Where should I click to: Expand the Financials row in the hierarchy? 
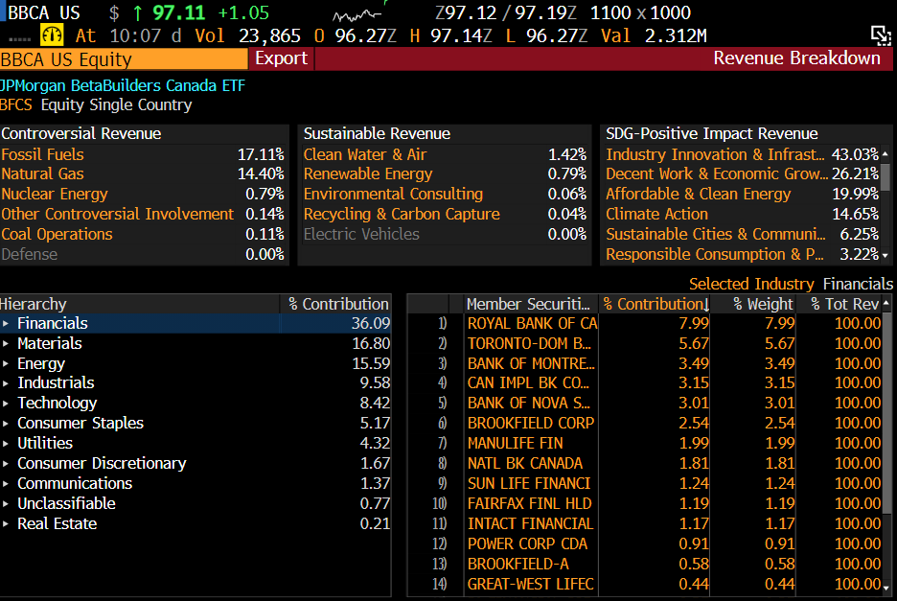[x=7, y=323]
